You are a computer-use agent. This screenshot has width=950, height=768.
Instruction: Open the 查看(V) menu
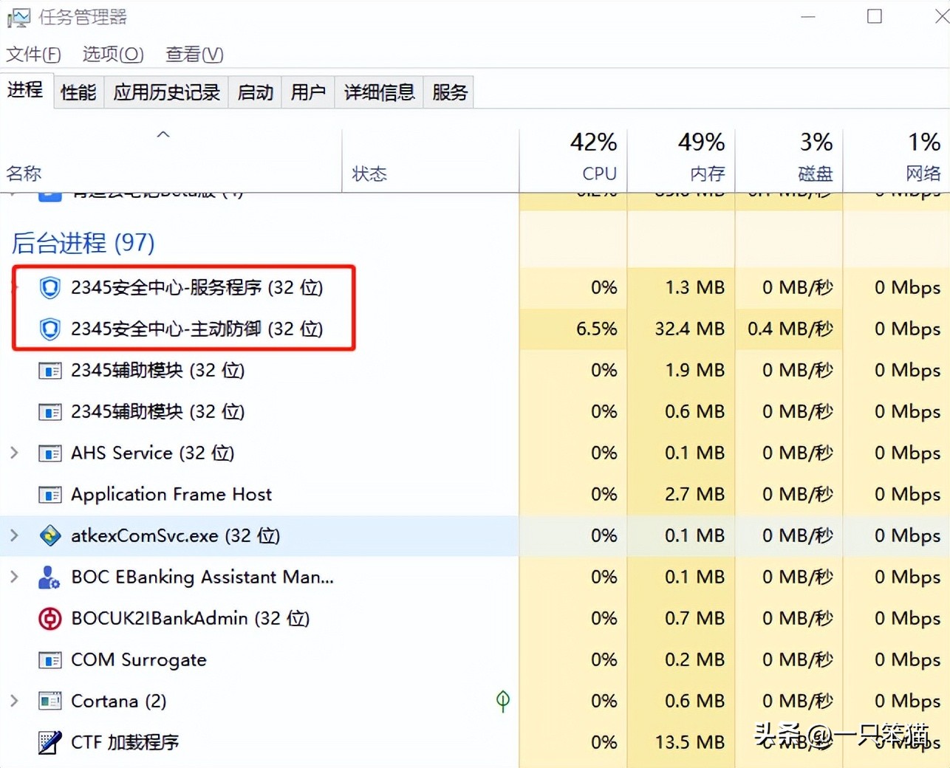(194, 54)
